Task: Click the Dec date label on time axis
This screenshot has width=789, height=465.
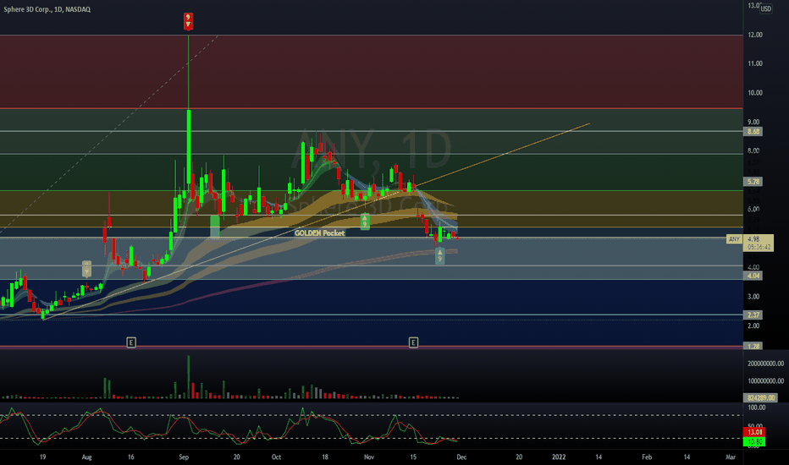Action: pos(461,457)
